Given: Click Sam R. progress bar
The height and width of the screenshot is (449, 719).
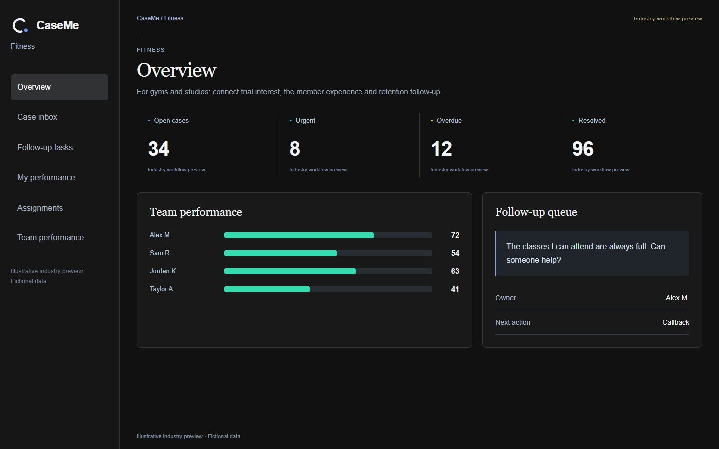Looking at the screenshot, I should [328, 253].
